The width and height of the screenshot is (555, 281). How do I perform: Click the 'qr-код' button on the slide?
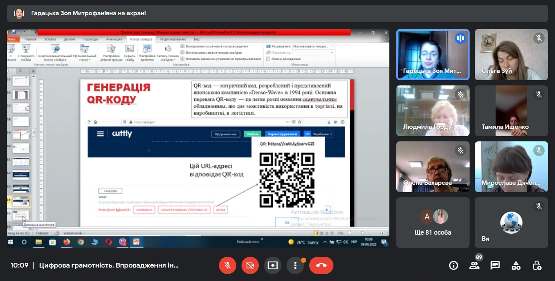tap(221, 210)
